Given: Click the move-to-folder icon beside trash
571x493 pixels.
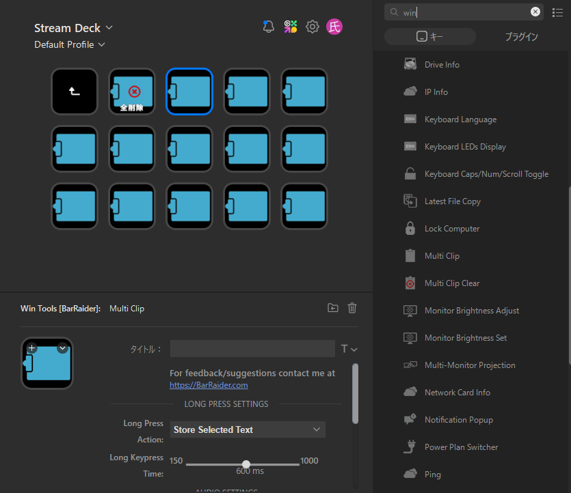Looking at the screenshot, I should (x=333, y=308).
